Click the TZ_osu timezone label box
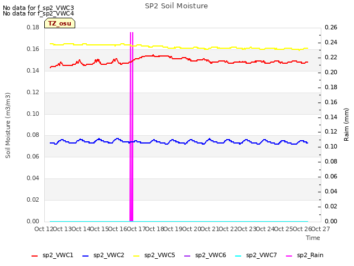This screenshot has width=354, height=266. coord(60,23)
